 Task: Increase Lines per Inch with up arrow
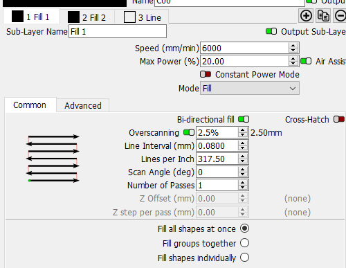coord(242,157)
